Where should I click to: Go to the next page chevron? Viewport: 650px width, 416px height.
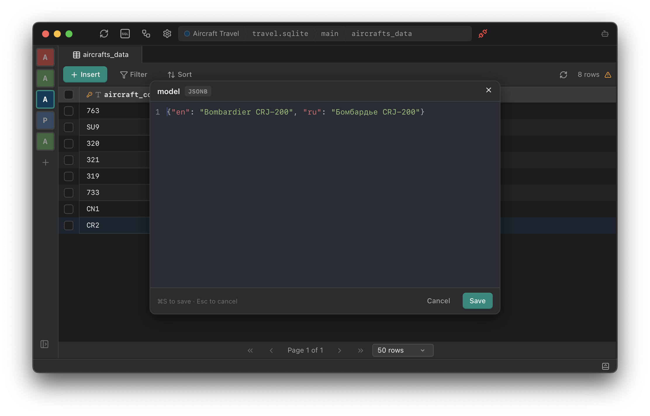(x=339, y=350)
